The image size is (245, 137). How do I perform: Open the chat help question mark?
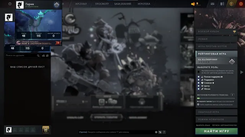coord(164,132)
